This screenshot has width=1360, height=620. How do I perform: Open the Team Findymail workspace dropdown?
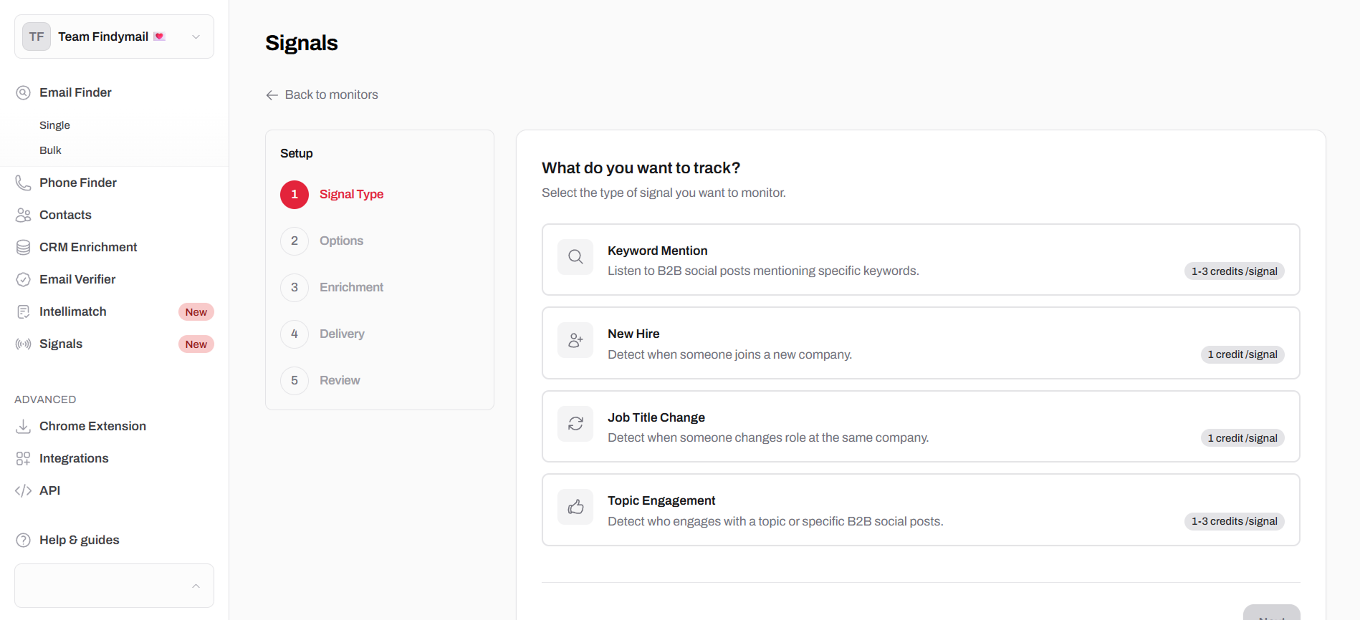[114, 37]
